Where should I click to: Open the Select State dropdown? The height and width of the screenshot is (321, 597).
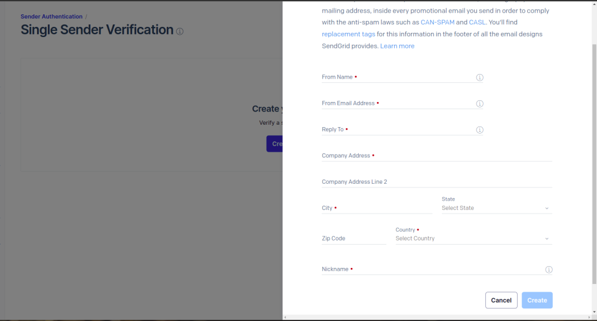click(x=490, y=208)
